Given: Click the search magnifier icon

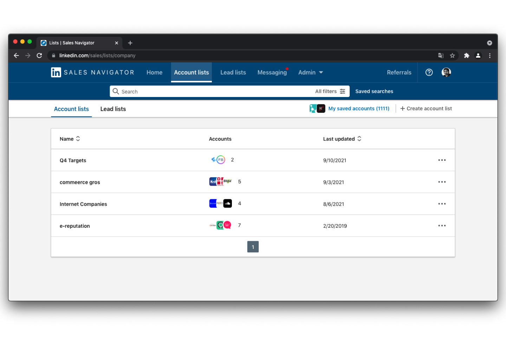Looking at the screenshot, I should pos(116,91).
